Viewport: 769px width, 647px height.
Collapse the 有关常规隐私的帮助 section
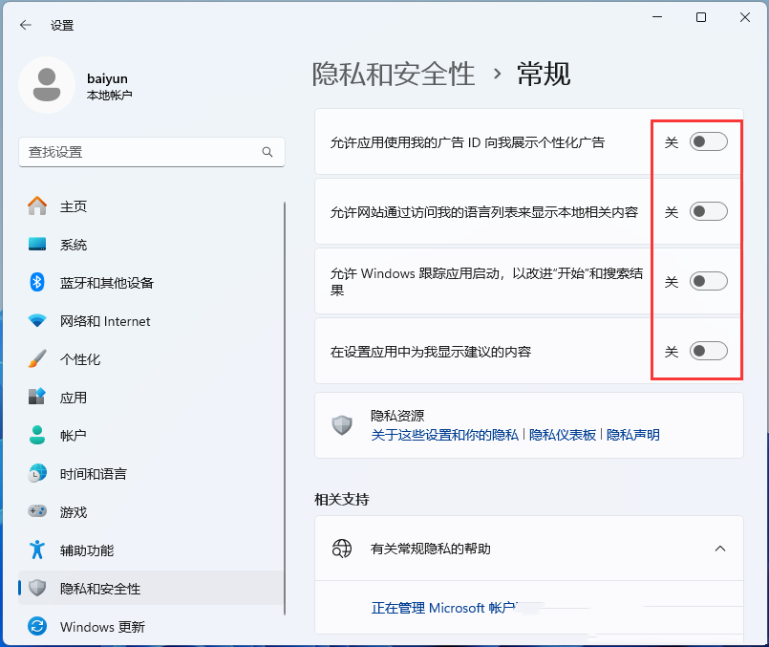coord(720,549)
